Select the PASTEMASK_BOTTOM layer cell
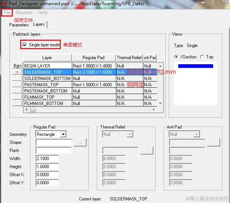Image resolution: width=230 pixels, height=203 pixels. pyautogui.click(x=48, y=91)
